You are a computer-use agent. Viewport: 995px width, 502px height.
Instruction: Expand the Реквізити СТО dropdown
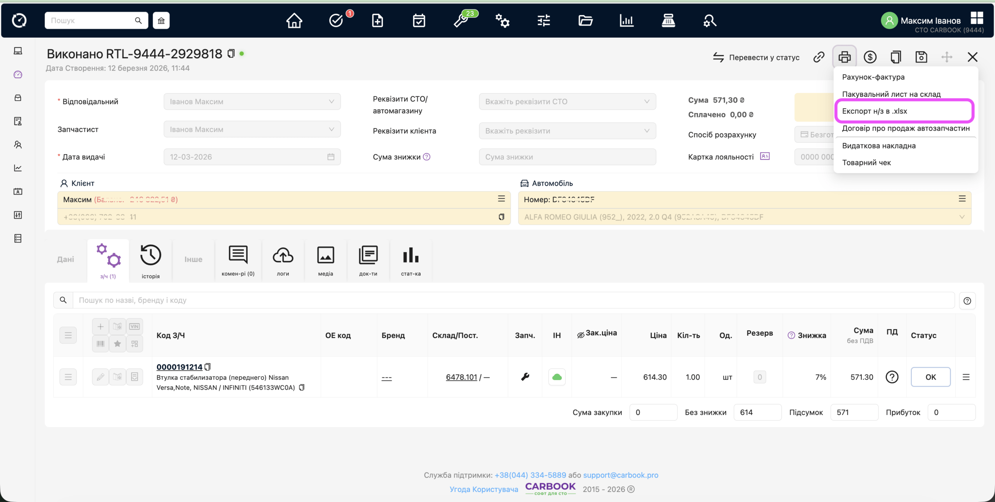click(x=567, y=101)
